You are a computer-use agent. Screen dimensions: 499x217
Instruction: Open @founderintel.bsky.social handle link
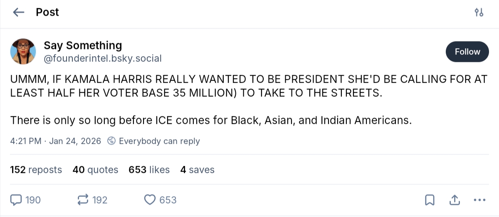[x=102, y=58]
